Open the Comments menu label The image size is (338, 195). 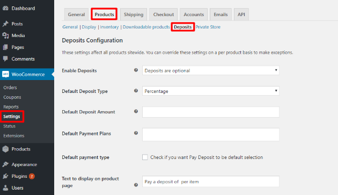click(x=23, y=59)
